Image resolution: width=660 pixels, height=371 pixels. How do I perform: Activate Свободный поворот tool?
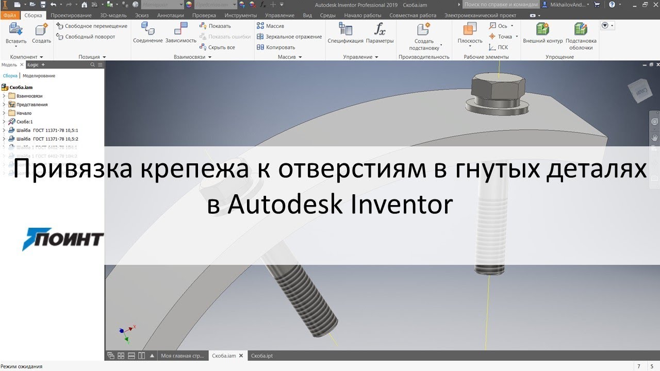pos(86,37)
